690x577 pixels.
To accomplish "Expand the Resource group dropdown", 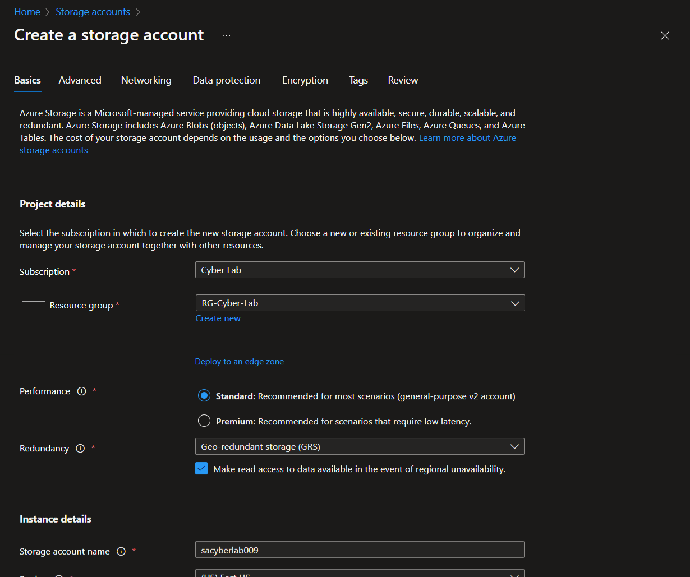I will tap(360, 303).
